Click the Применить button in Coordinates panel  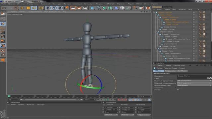tap(144, 115)
